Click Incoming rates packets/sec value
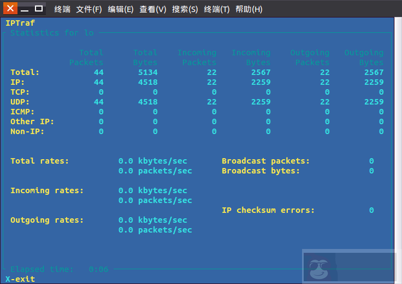 [x=155, y=200]
